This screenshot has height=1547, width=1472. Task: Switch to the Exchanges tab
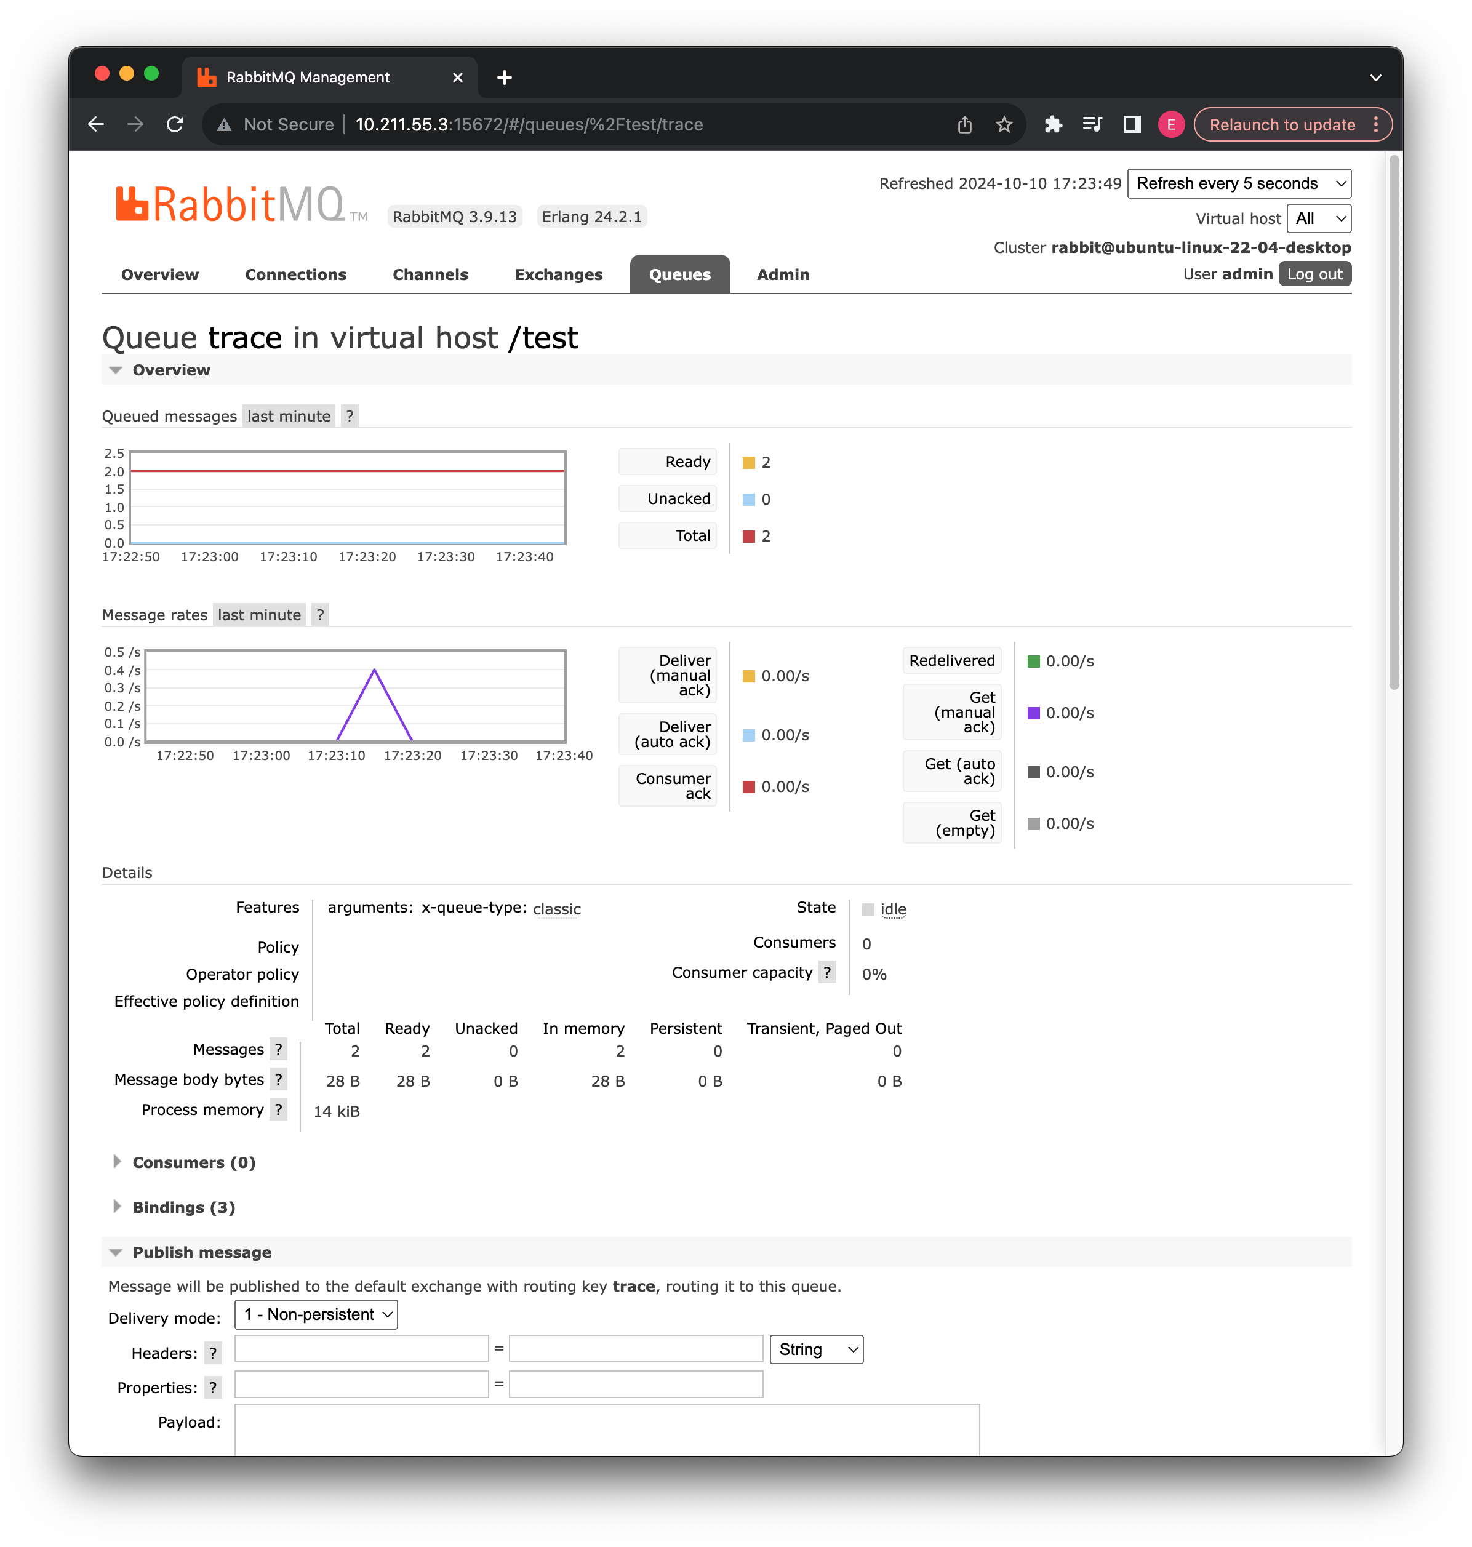[x=558, y=274]
